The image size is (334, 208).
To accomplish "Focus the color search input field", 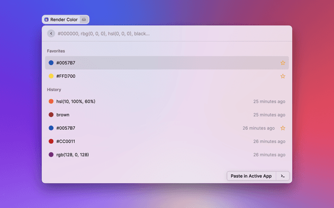I will pyautogui.click(x=167, y=33).
